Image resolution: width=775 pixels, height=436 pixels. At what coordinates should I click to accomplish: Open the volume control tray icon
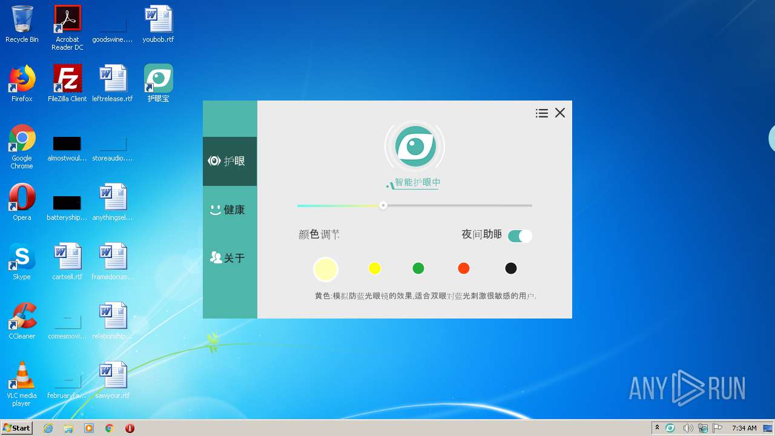(688, 428)
